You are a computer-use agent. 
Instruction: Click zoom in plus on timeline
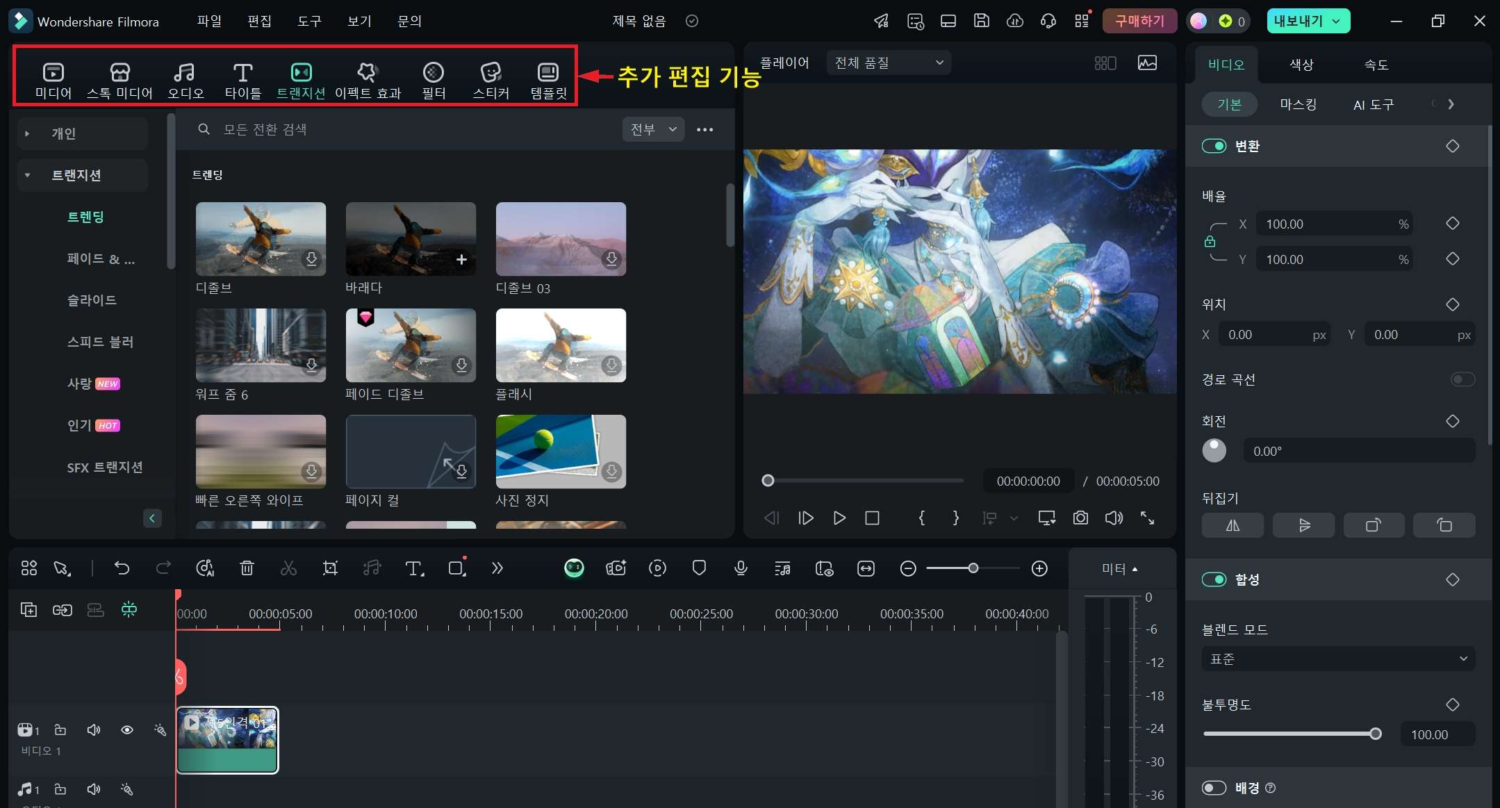1039,568
